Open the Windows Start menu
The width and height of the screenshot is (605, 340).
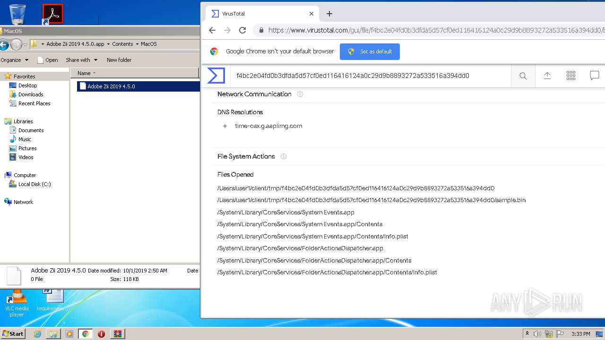pyautogui.click(x=13, y=333)
